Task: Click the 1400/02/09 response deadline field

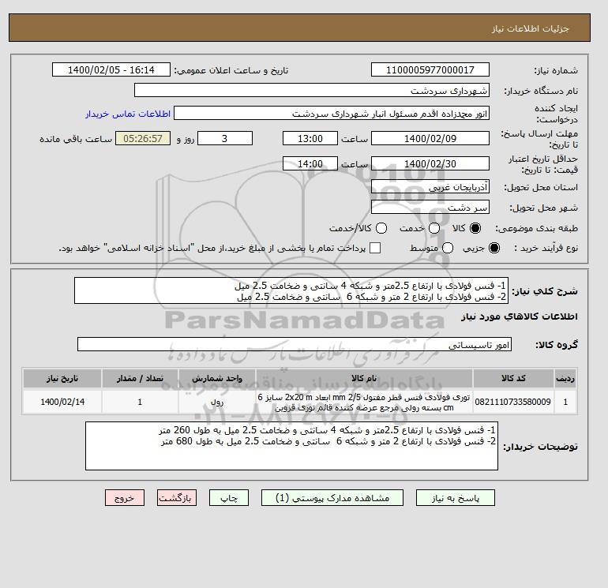Action: (430, 138)
